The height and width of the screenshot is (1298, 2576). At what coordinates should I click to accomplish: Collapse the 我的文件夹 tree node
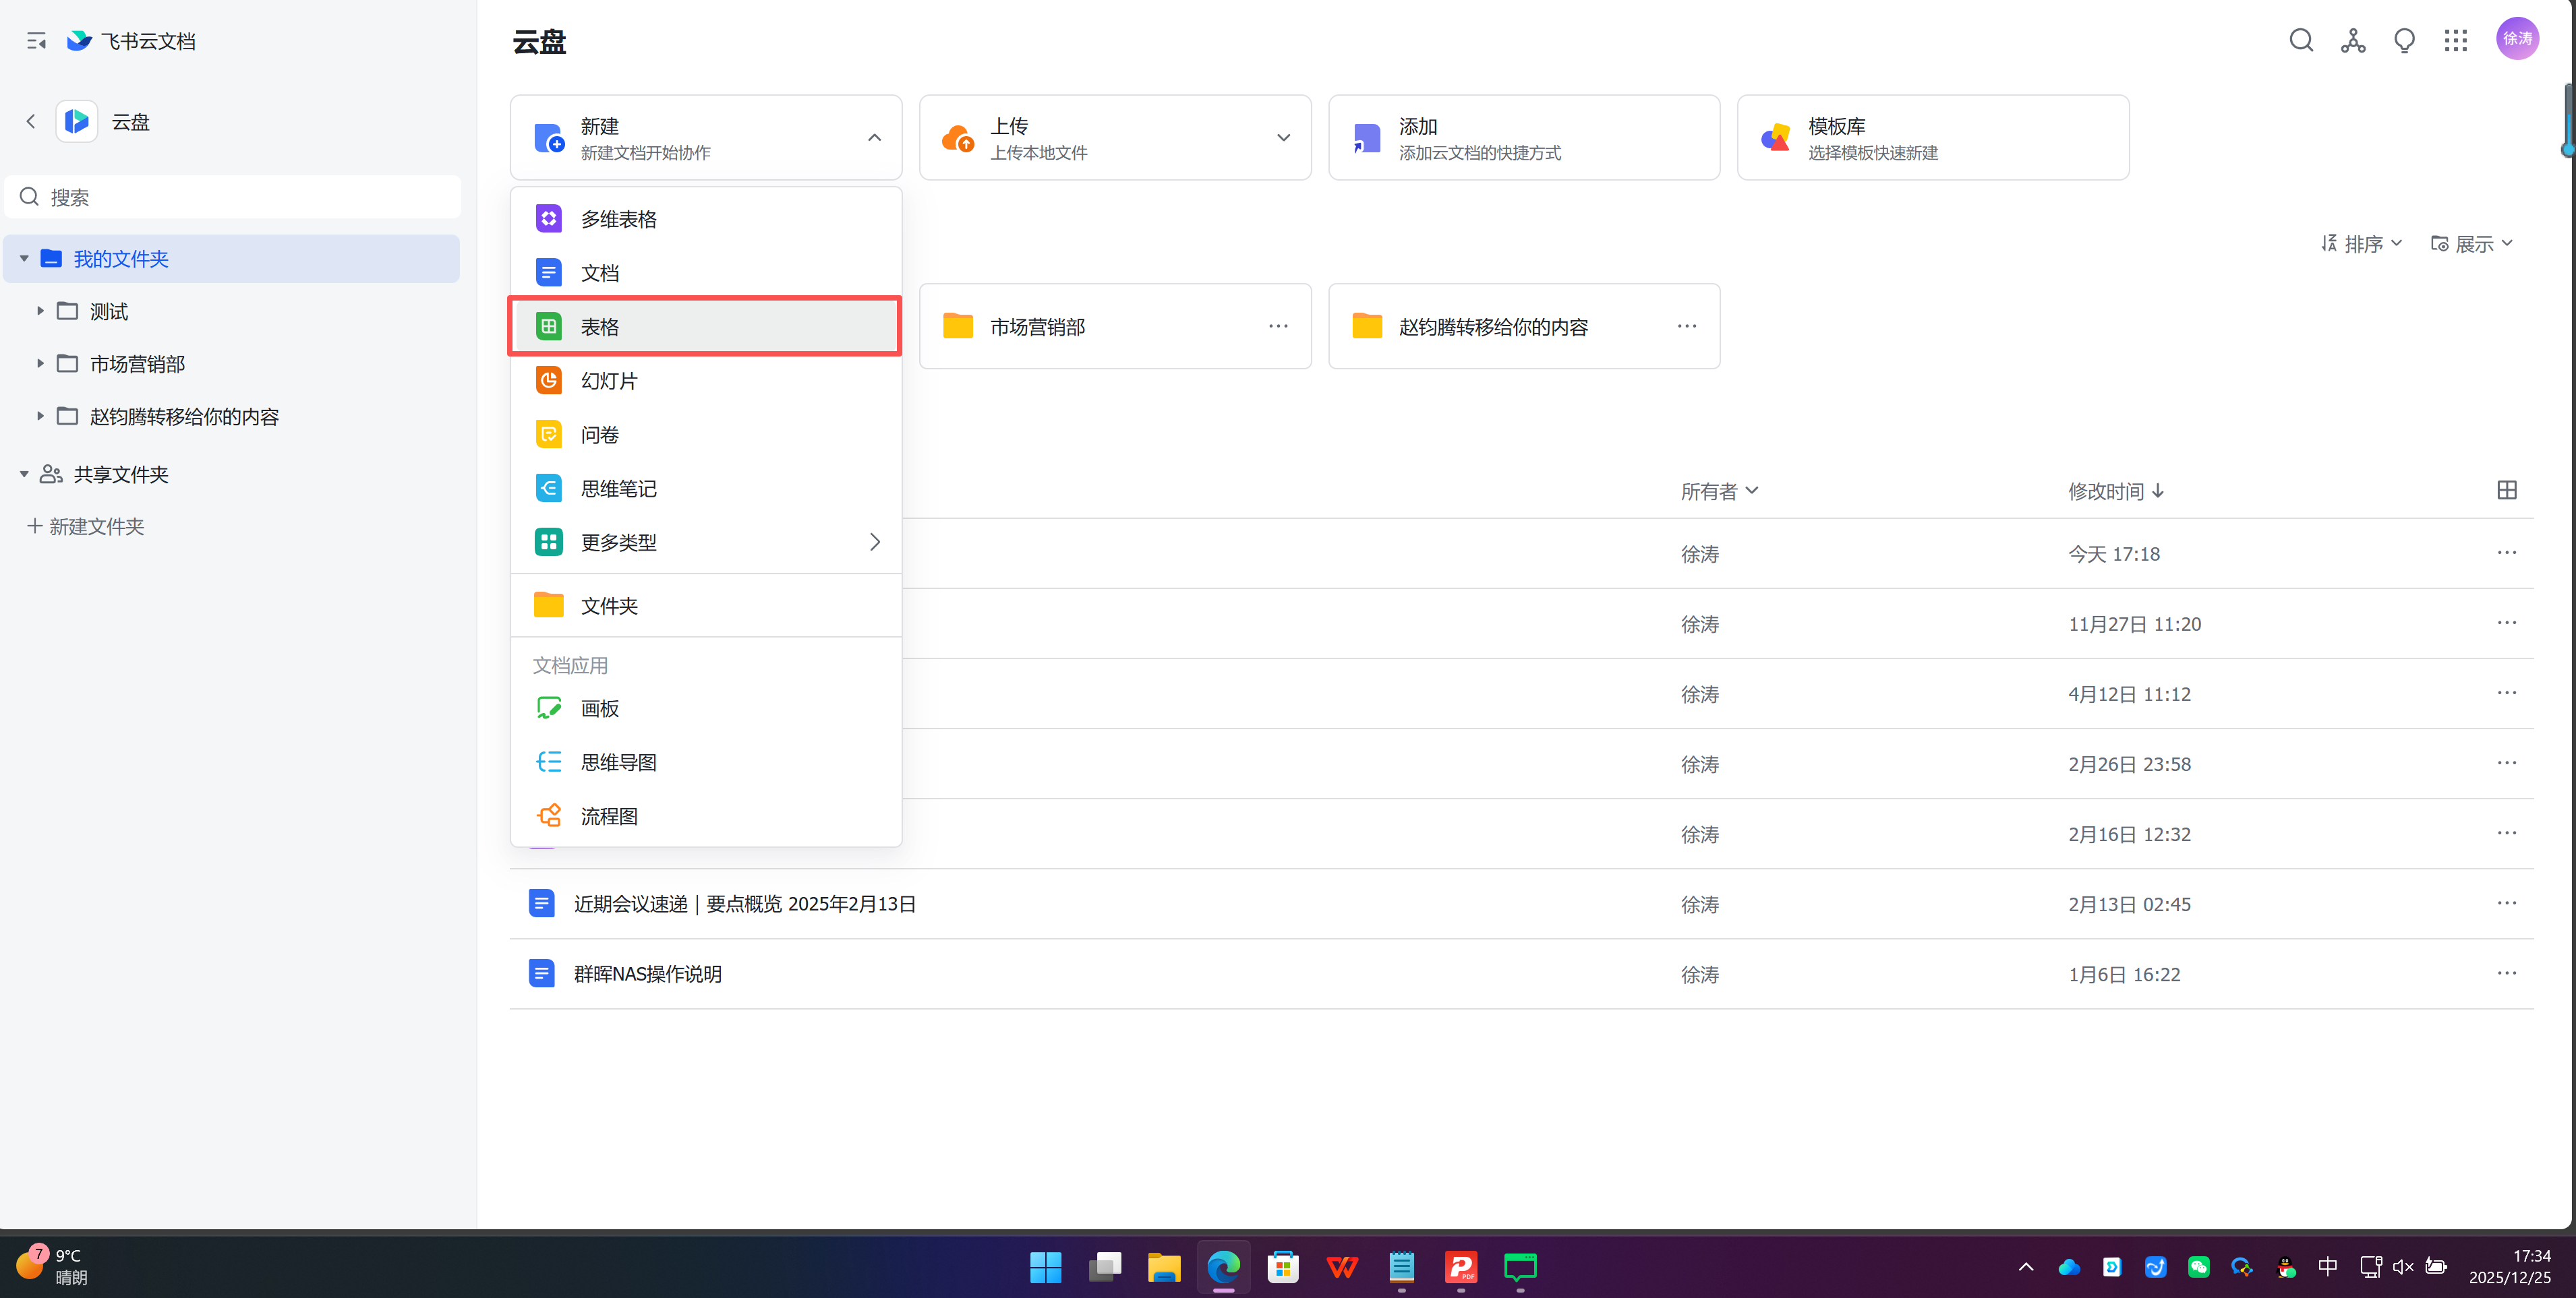[24, 259]
